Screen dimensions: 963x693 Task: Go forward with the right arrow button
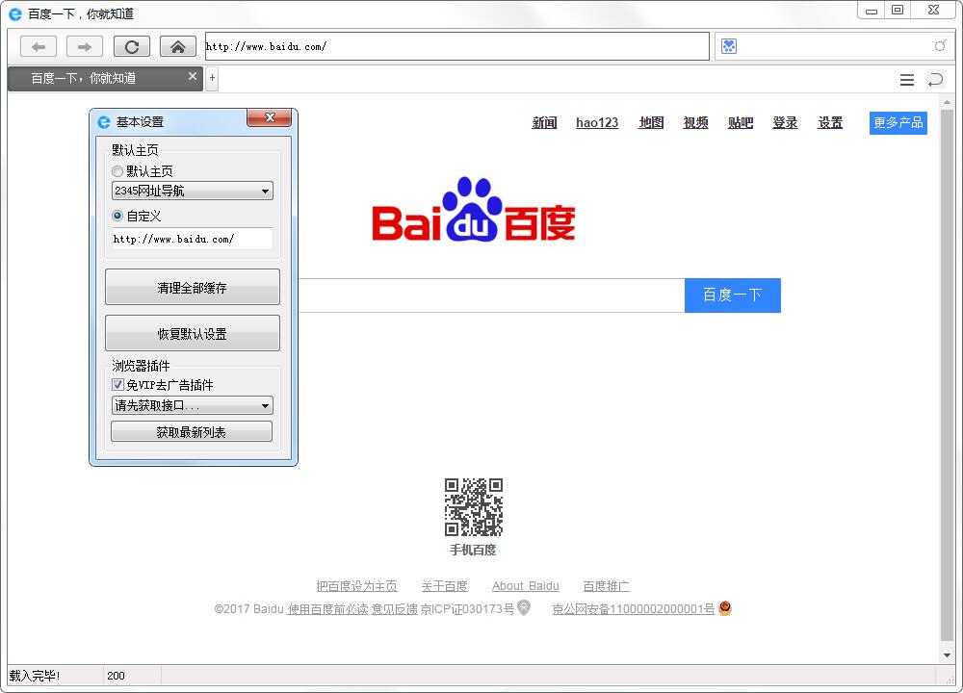pyautogui.click(x=85, y=46)
